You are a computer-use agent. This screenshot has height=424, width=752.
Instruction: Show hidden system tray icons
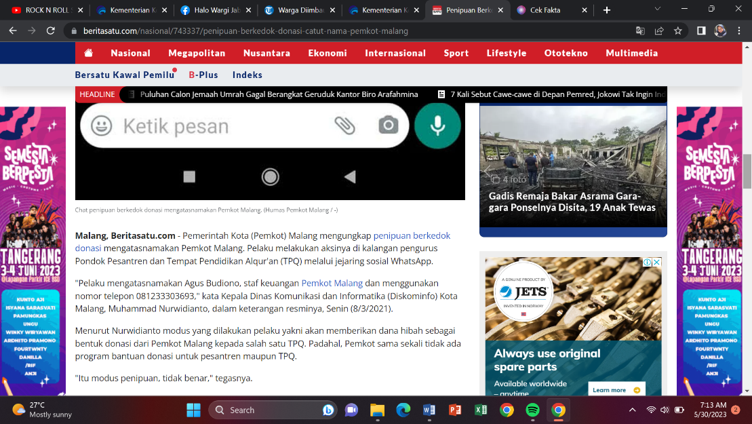632,410
